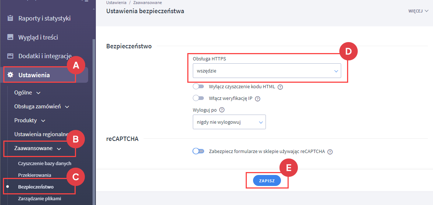Enable Włącz weryfikację IP switch
Screen dimensions: 433x205
198,98
